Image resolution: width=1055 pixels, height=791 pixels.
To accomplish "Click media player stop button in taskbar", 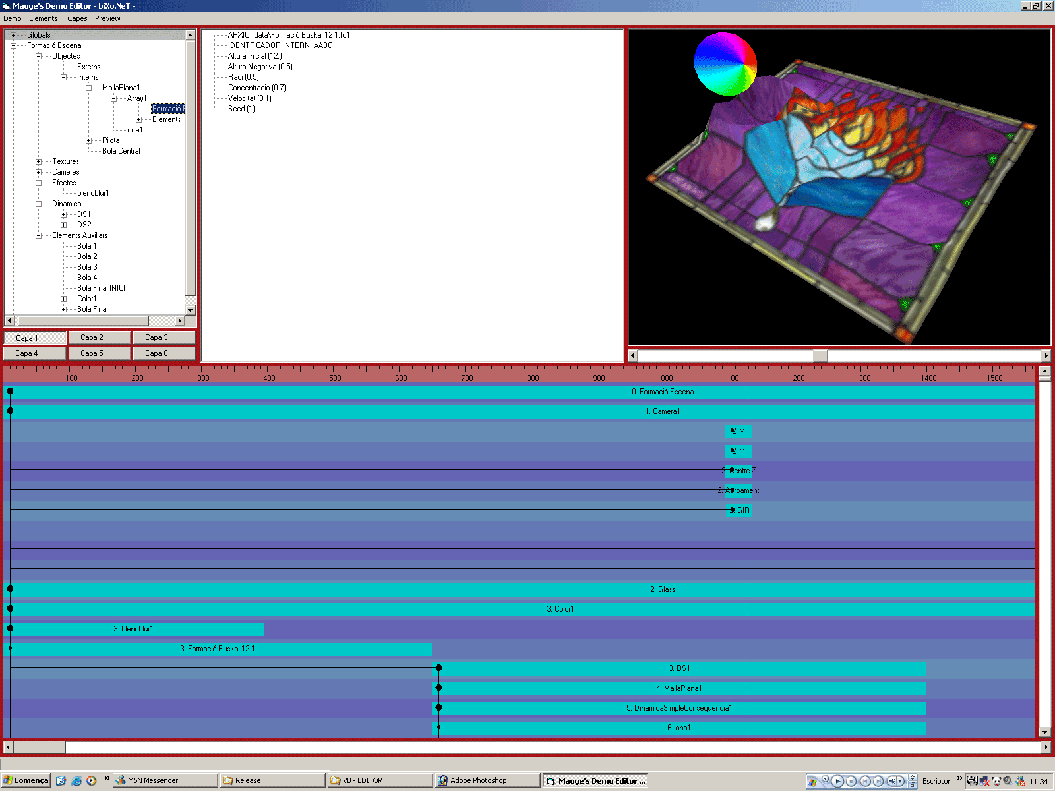I will 851,781.
